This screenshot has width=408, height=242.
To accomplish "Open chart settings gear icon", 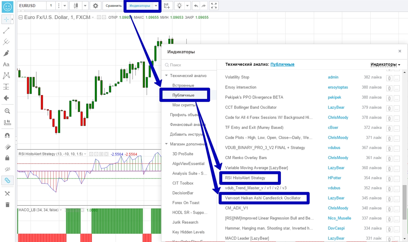I will tap(96, 6).
